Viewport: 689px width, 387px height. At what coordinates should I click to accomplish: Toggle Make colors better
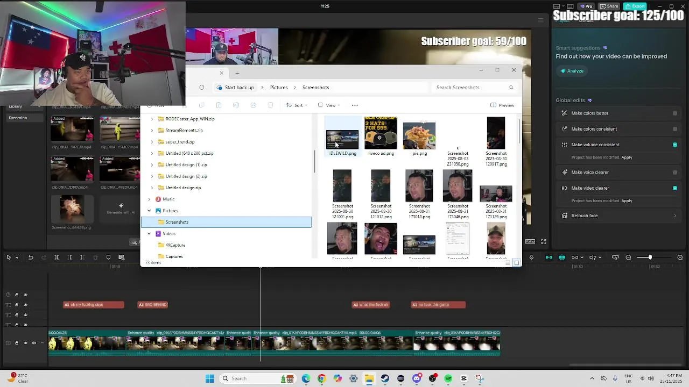675,113
